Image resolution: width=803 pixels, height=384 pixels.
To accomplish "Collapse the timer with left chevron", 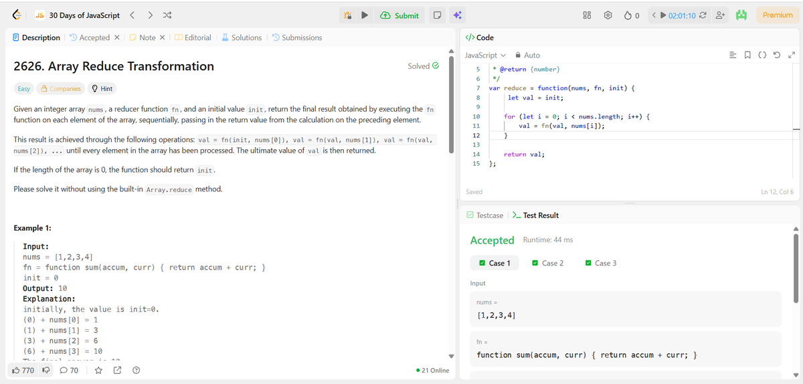I will tap(655, 15).
